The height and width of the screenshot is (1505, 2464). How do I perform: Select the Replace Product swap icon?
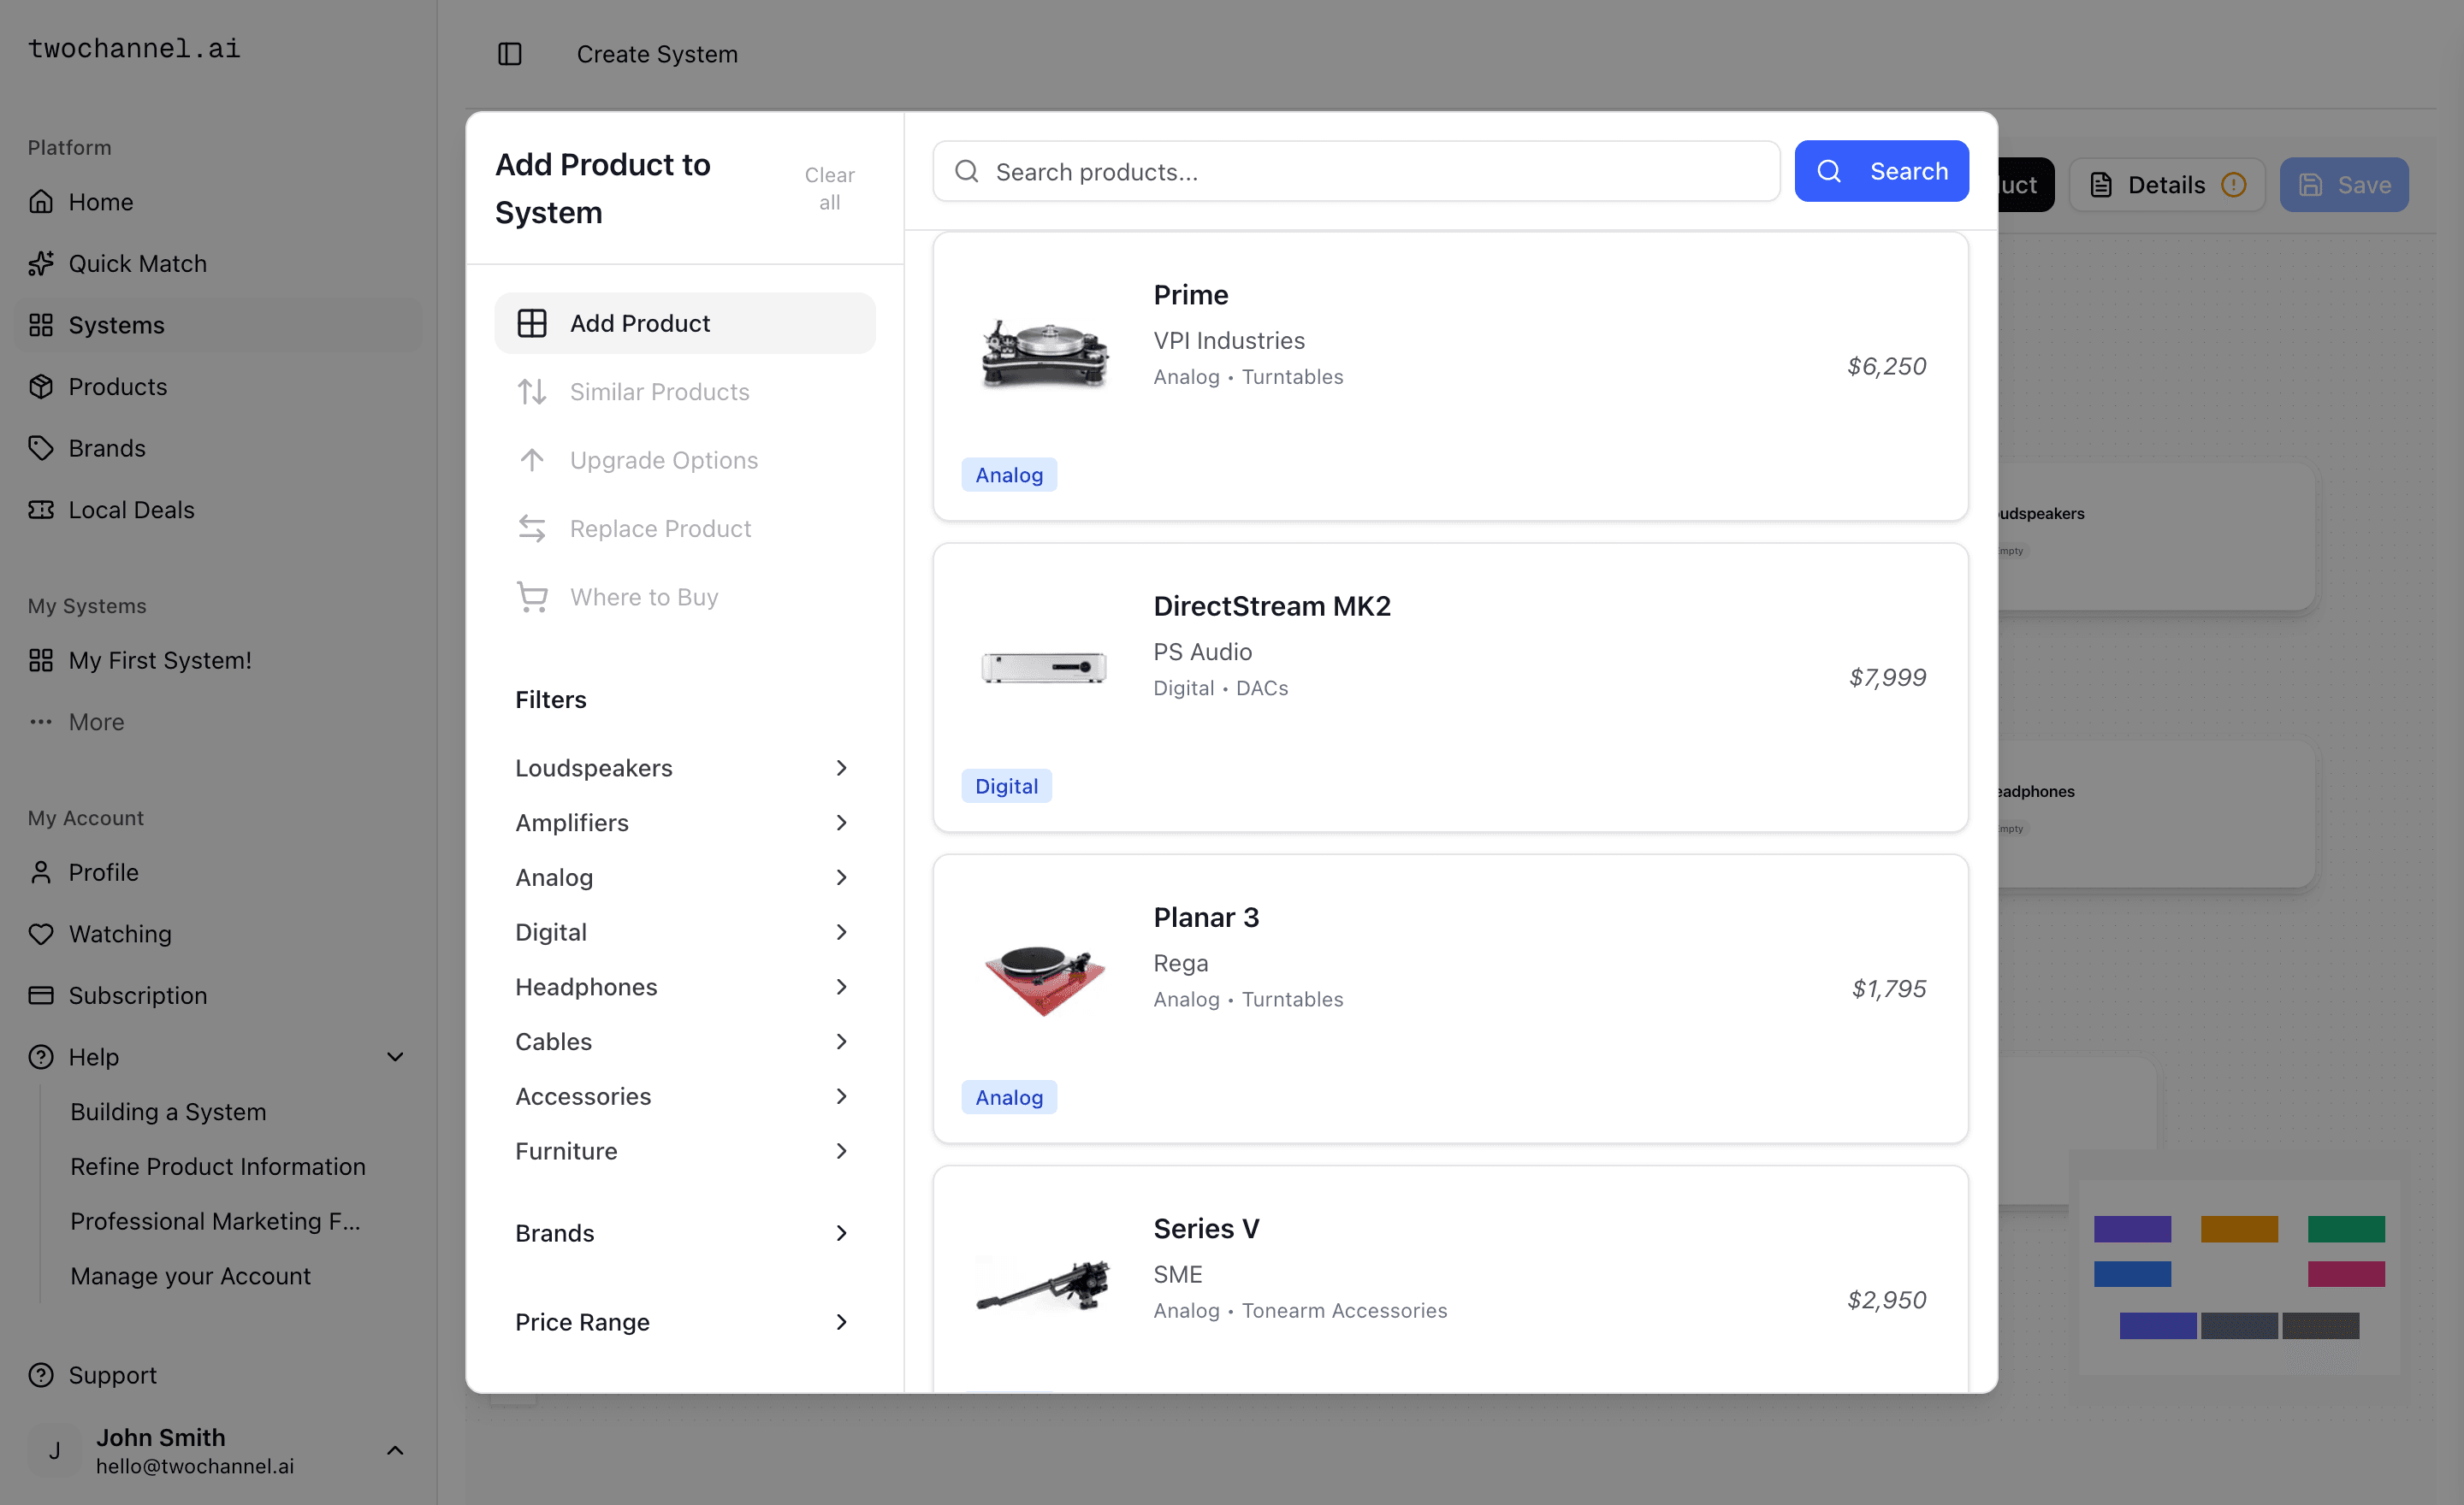[533, 528]
